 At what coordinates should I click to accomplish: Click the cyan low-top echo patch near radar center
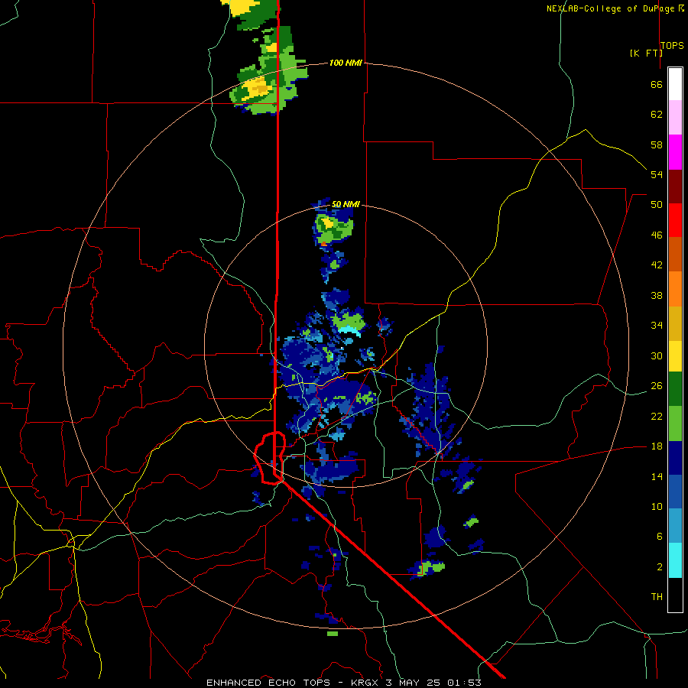pyautogui.click(x=349, y=330)
